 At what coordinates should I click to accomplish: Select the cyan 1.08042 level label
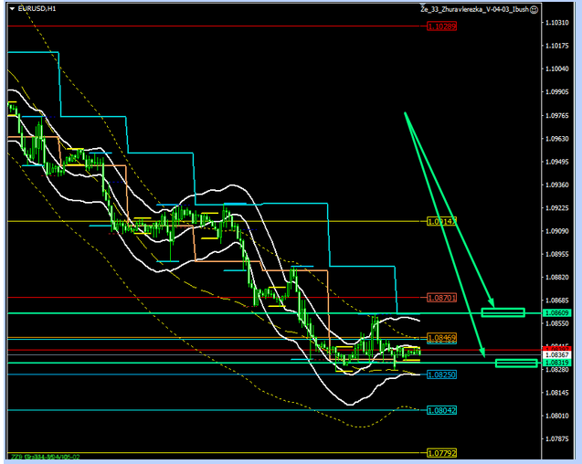[441, 410]
